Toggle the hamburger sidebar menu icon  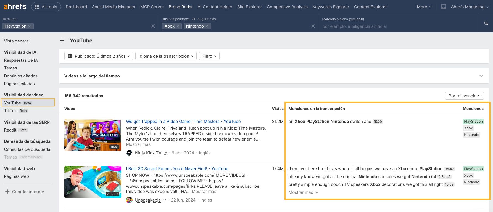tap(62, 41)
